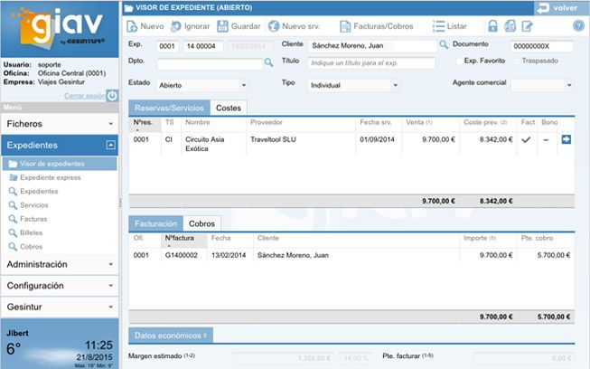The width and height of the screenshot is (590, 369).
Task: Open Facturas/Cobros invoice icon
Action: tap(345, 26)
